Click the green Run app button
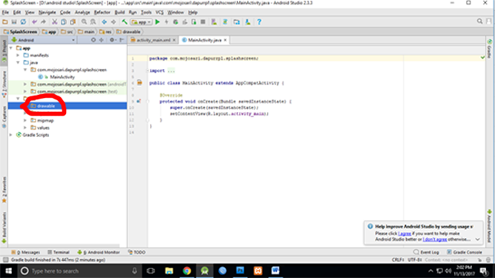 [x=157, y=21]
